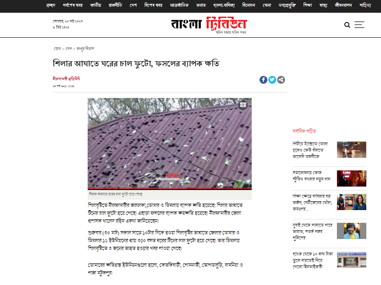381x285 pixels.
Task: Open the শিক্ষা ক্ষেত্রে সাবিলার article thumbnail
Action: (x=351, y=202)
